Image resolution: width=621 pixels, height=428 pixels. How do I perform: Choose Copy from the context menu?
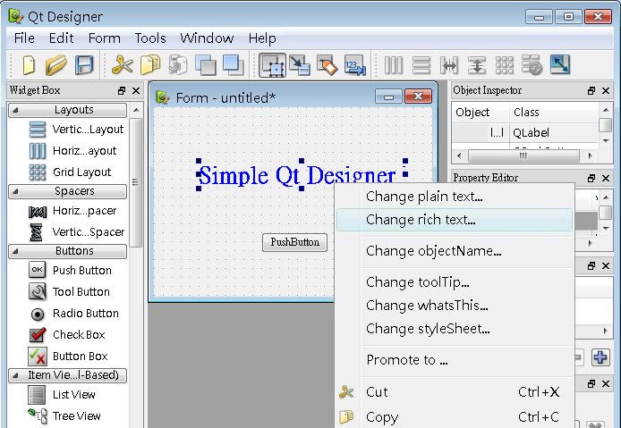coord(455,417)
